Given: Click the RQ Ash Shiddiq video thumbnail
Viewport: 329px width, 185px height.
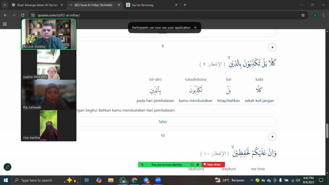Looking at the screenshot, I should 49,34.
